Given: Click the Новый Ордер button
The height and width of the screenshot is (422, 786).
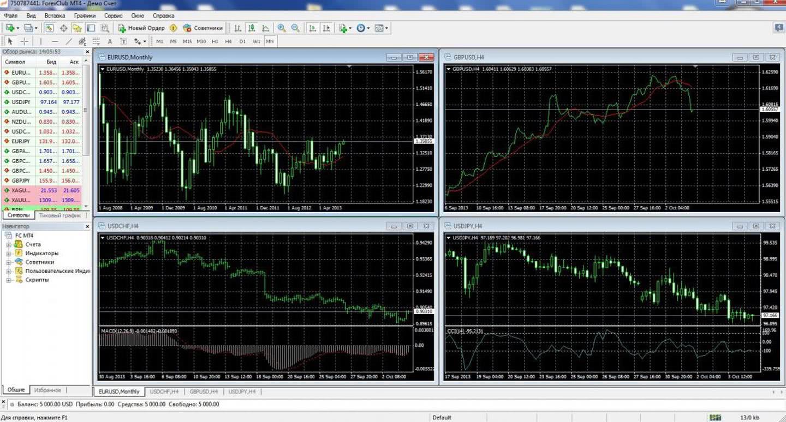Looking at the screenshot, I should coord(141,28).
